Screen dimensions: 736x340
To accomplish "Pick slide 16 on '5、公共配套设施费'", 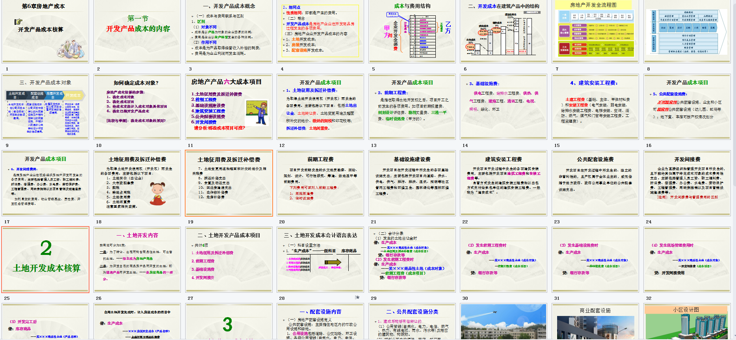I will click(x=687, y=107).
